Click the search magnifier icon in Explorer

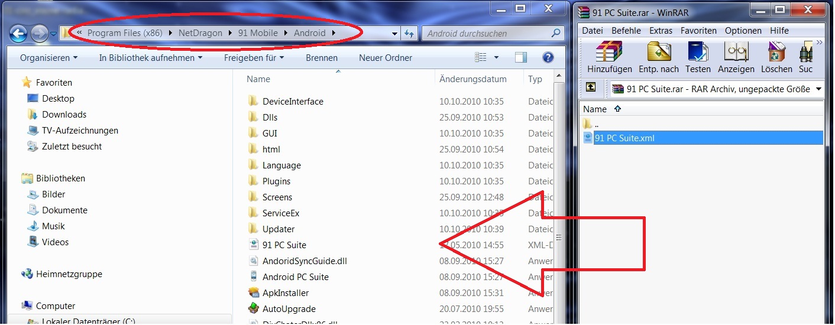[x=555, y=34]
